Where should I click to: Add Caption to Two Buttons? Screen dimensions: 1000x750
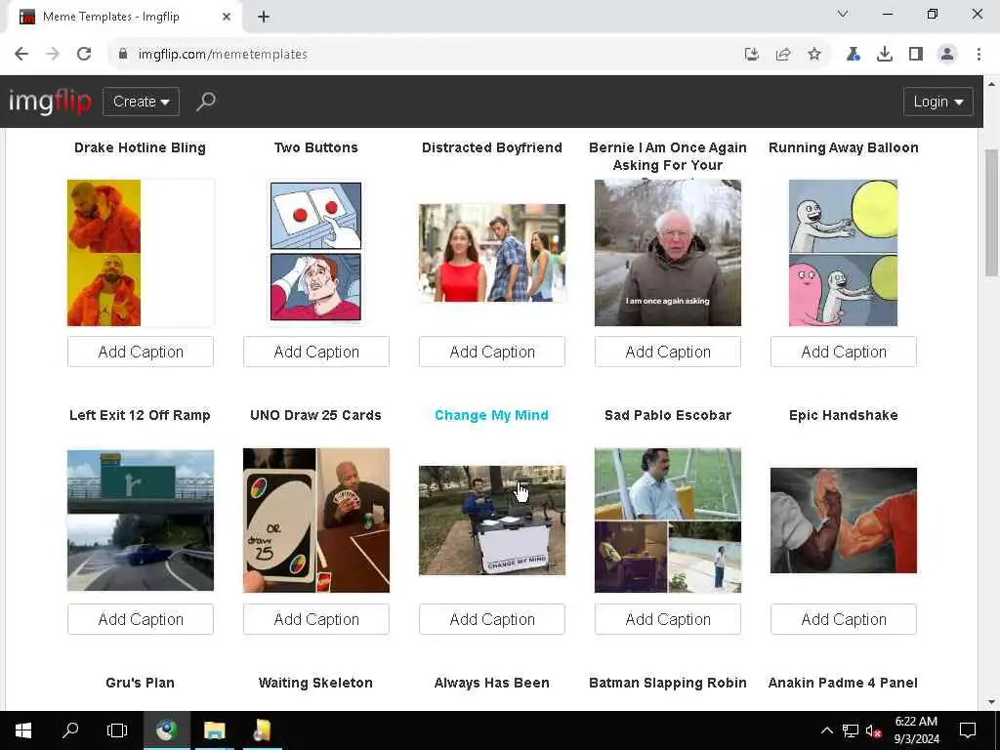click(x=316, y=352)
